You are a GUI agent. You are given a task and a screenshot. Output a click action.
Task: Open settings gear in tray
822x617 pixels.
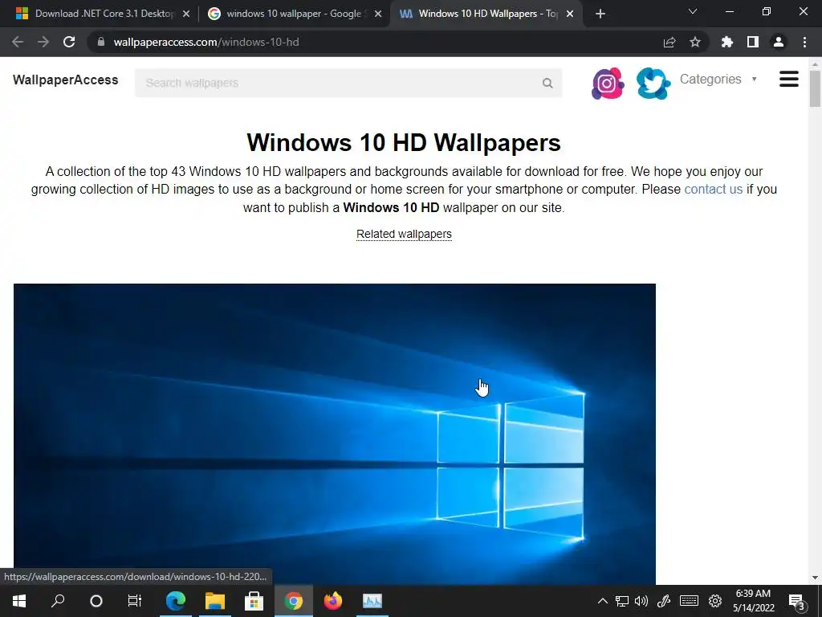tap(715, 601)
